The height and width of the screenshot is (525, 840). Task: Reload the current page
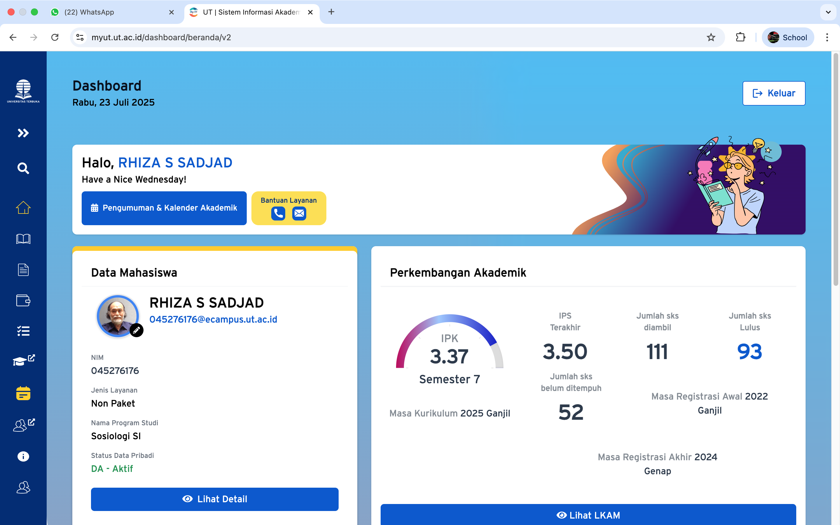coord(55,37)
